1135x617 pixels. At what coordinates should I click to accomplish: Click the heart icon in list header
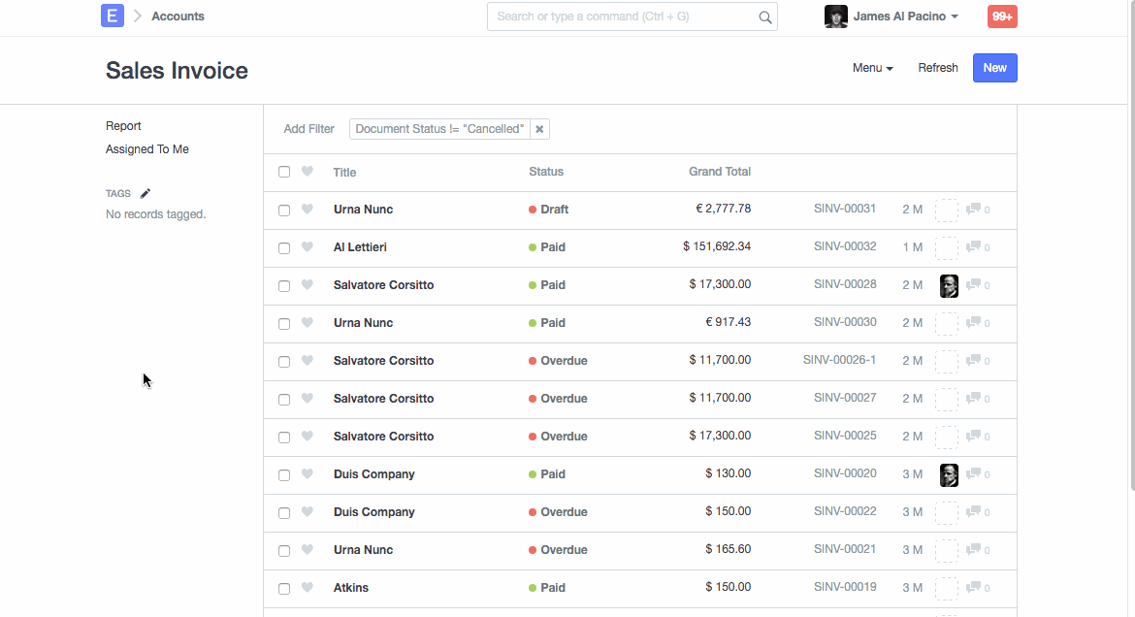[x=308, y=172]
